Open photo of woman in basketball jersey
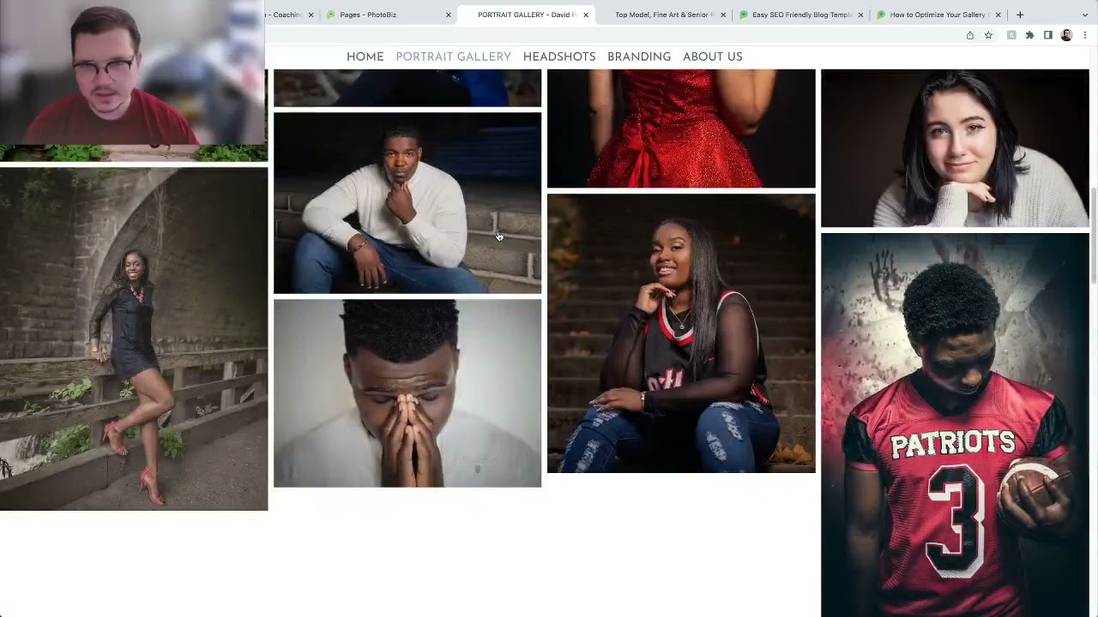The height and width of the screenshot is (617, 1098). (x=681, y=333)
